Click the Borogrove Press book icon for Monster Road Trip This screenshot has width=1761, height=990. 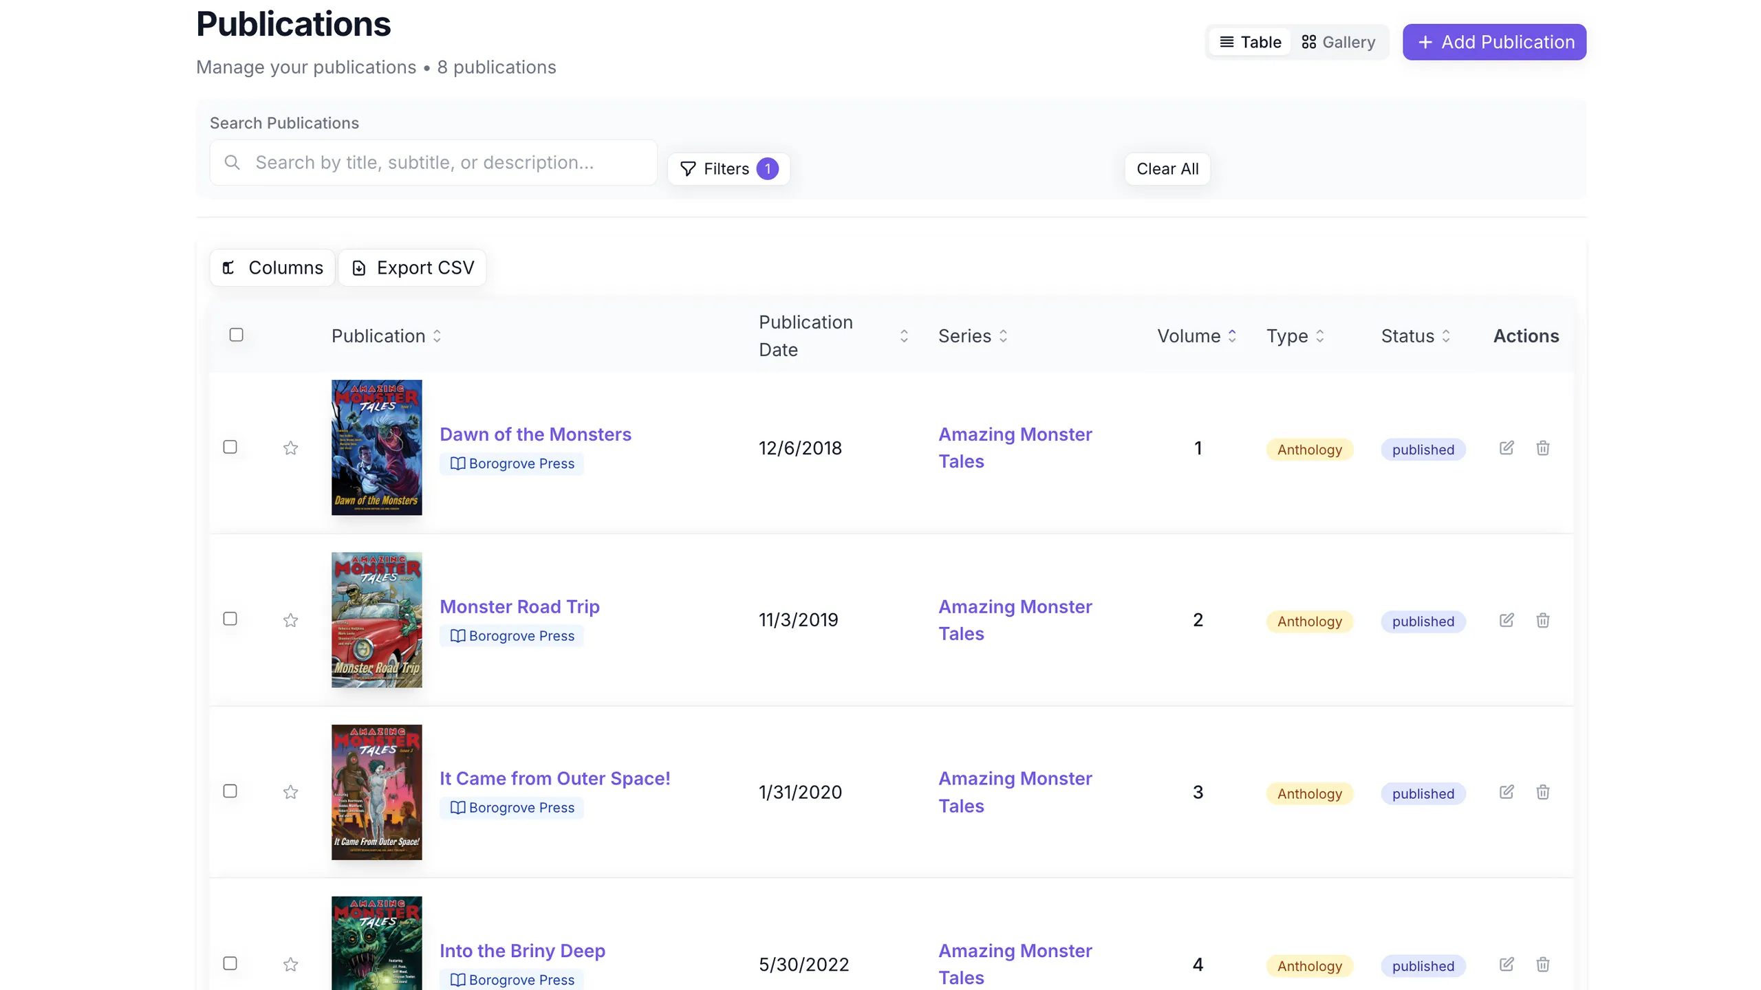[x=458, y=635]
